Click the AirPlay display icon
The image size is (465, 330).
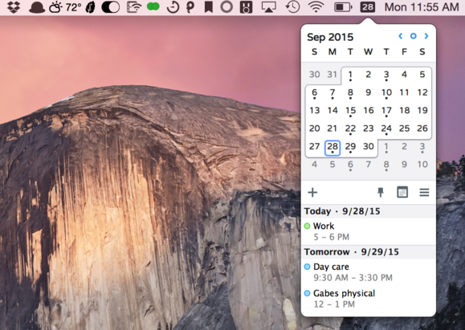268,7
